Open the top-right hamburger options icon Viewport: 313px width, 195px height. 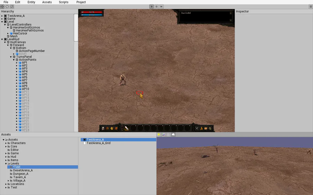pos(311,7)
